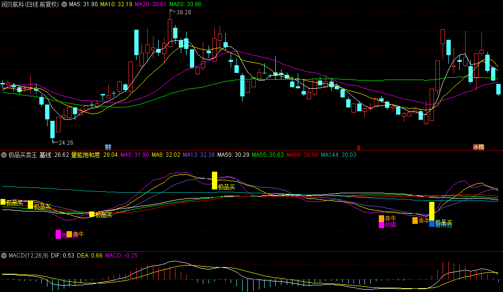Click the MA144: 30.03 label in indicator panel
The image size is (503, 292).
pos(338,155)
